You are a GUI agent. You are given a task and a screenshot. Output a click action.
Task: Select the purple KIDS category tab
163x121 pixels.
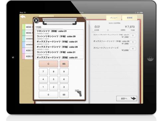(x=28, y=51)
